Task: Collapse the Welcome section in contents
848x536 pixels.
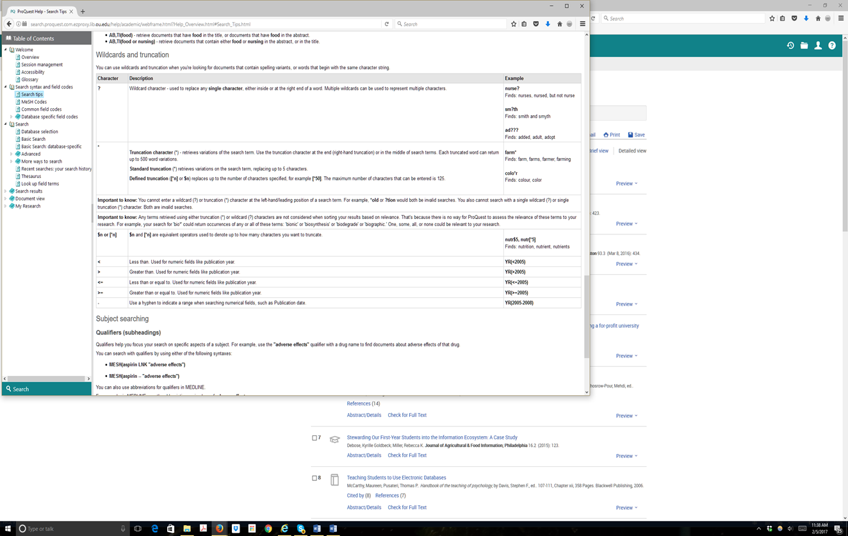Action: click(6, 50)
